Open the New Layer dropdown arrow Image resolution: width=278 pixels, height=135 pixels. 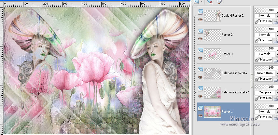[201, 1]
